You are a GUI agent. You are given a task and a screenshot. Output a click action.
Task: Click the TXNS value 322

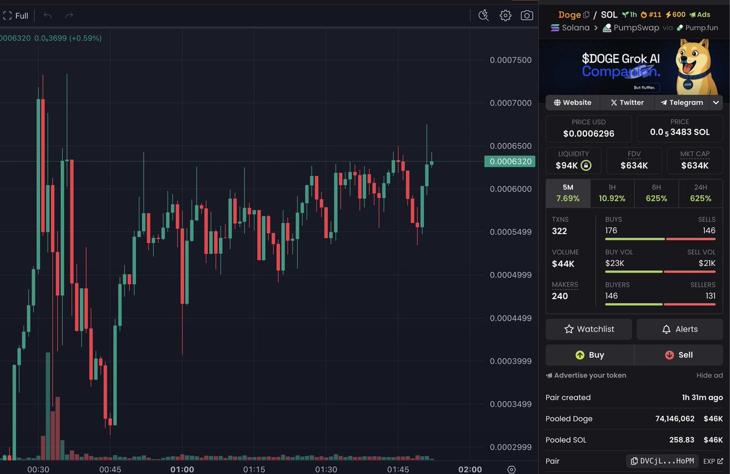559,231
